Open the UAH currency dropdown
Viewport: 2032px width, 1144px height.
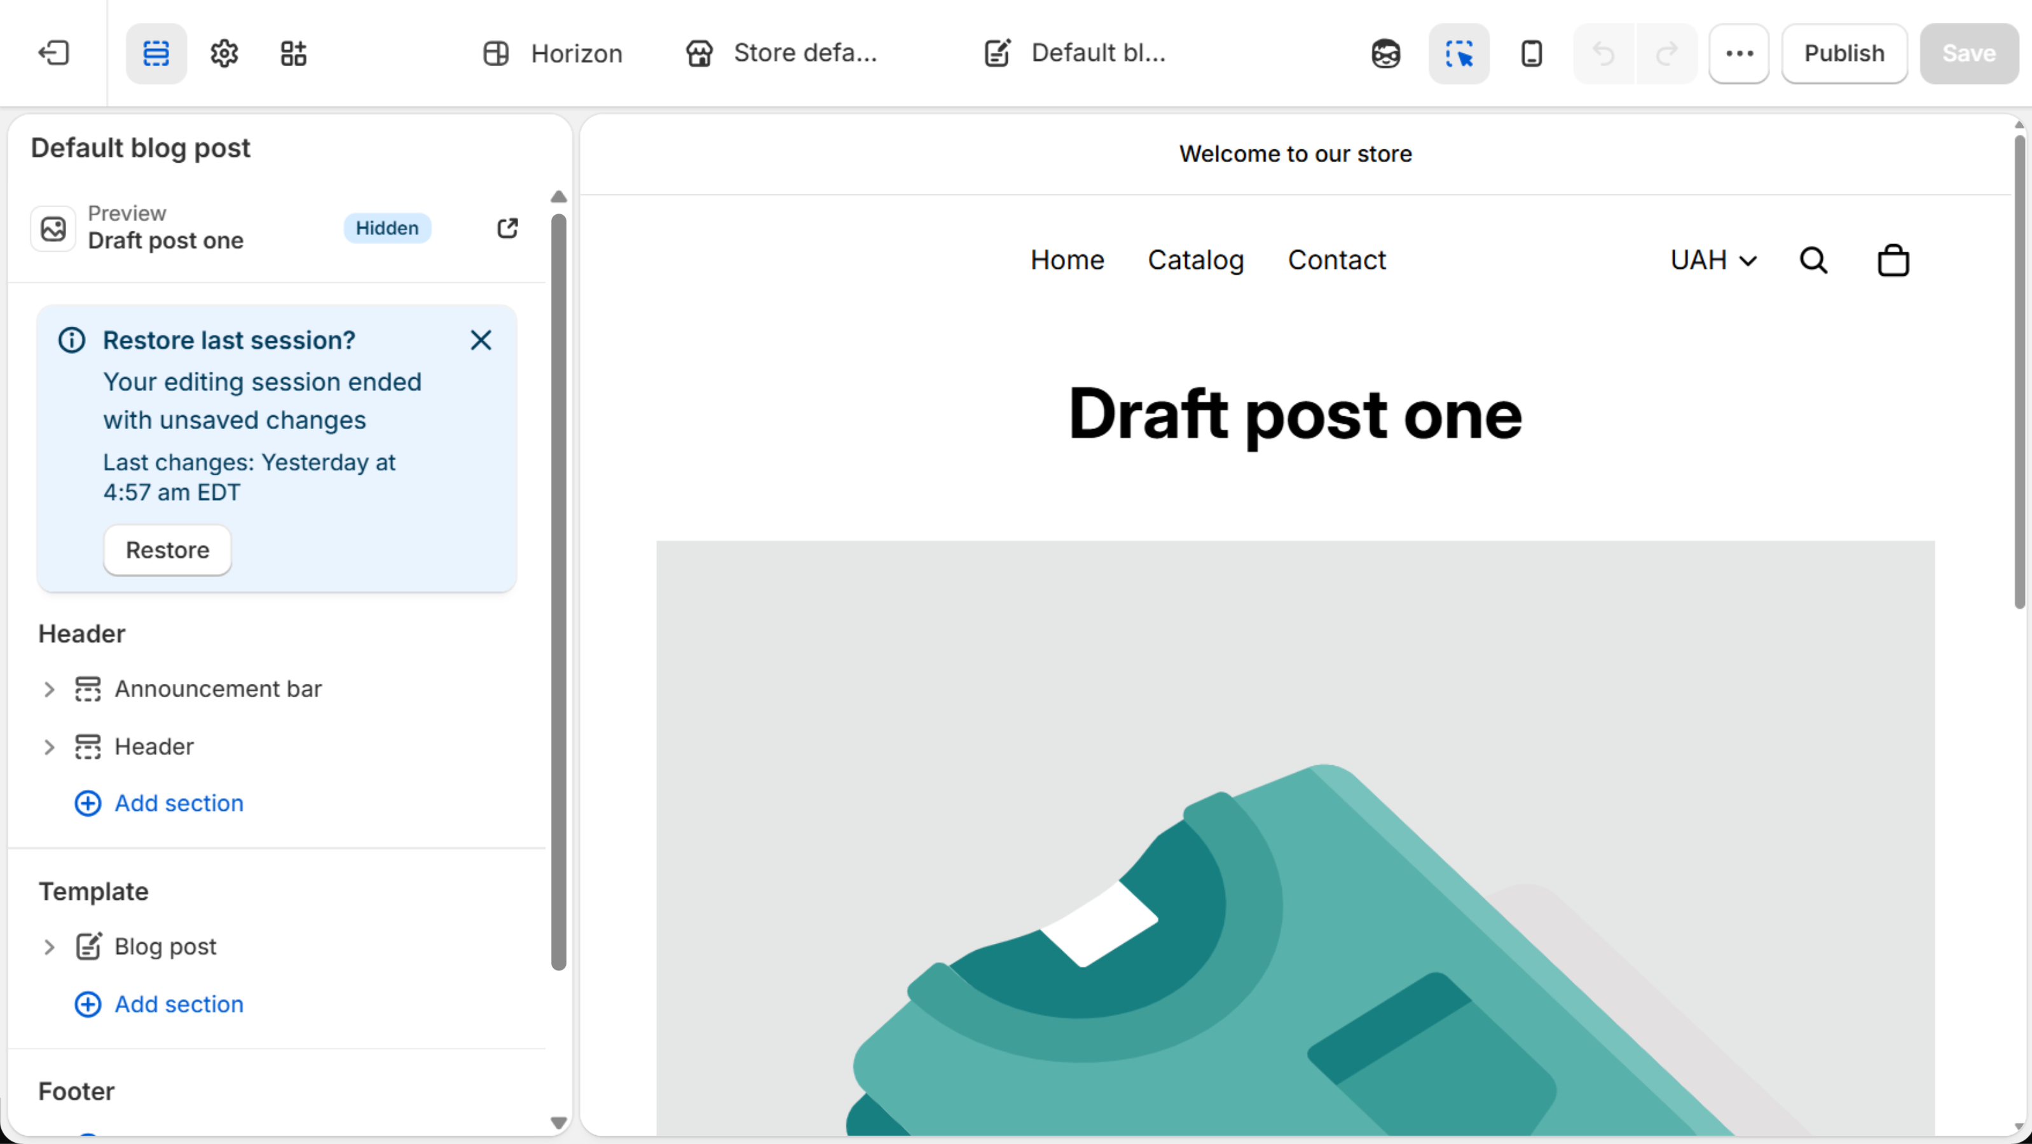[x=1713, y=259]
